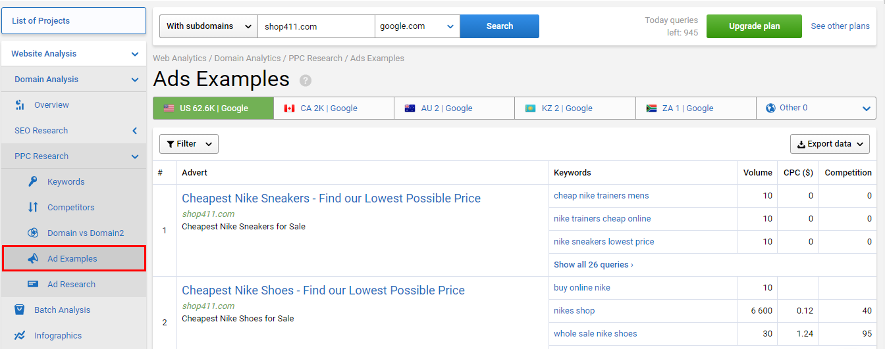The width and height of the screenshot is (885, 349).
Task: Click the Web Analytics breadcrumb
Action: [x=180, y=58]
